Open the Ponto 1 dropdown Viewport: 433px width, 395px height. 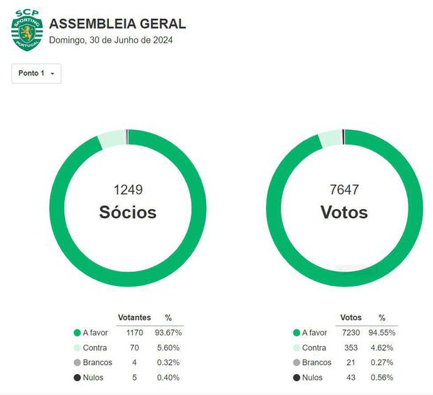pos(36,73)
